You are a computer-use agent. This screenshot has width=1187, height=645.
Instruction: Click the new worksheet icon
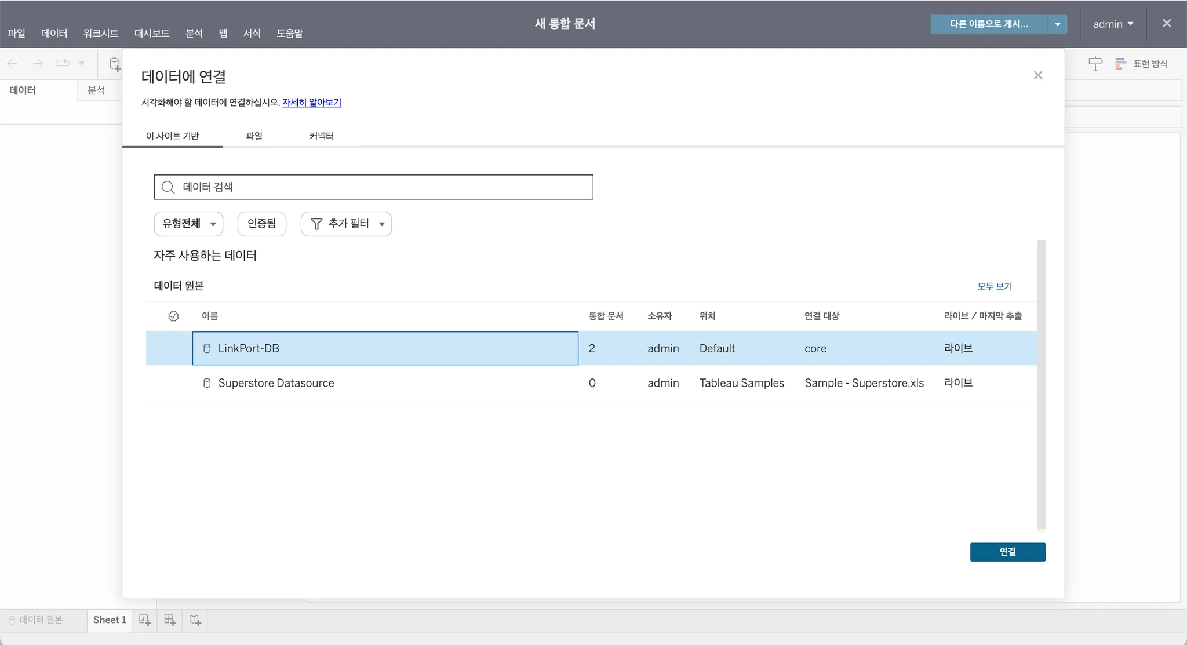[145, 620]
